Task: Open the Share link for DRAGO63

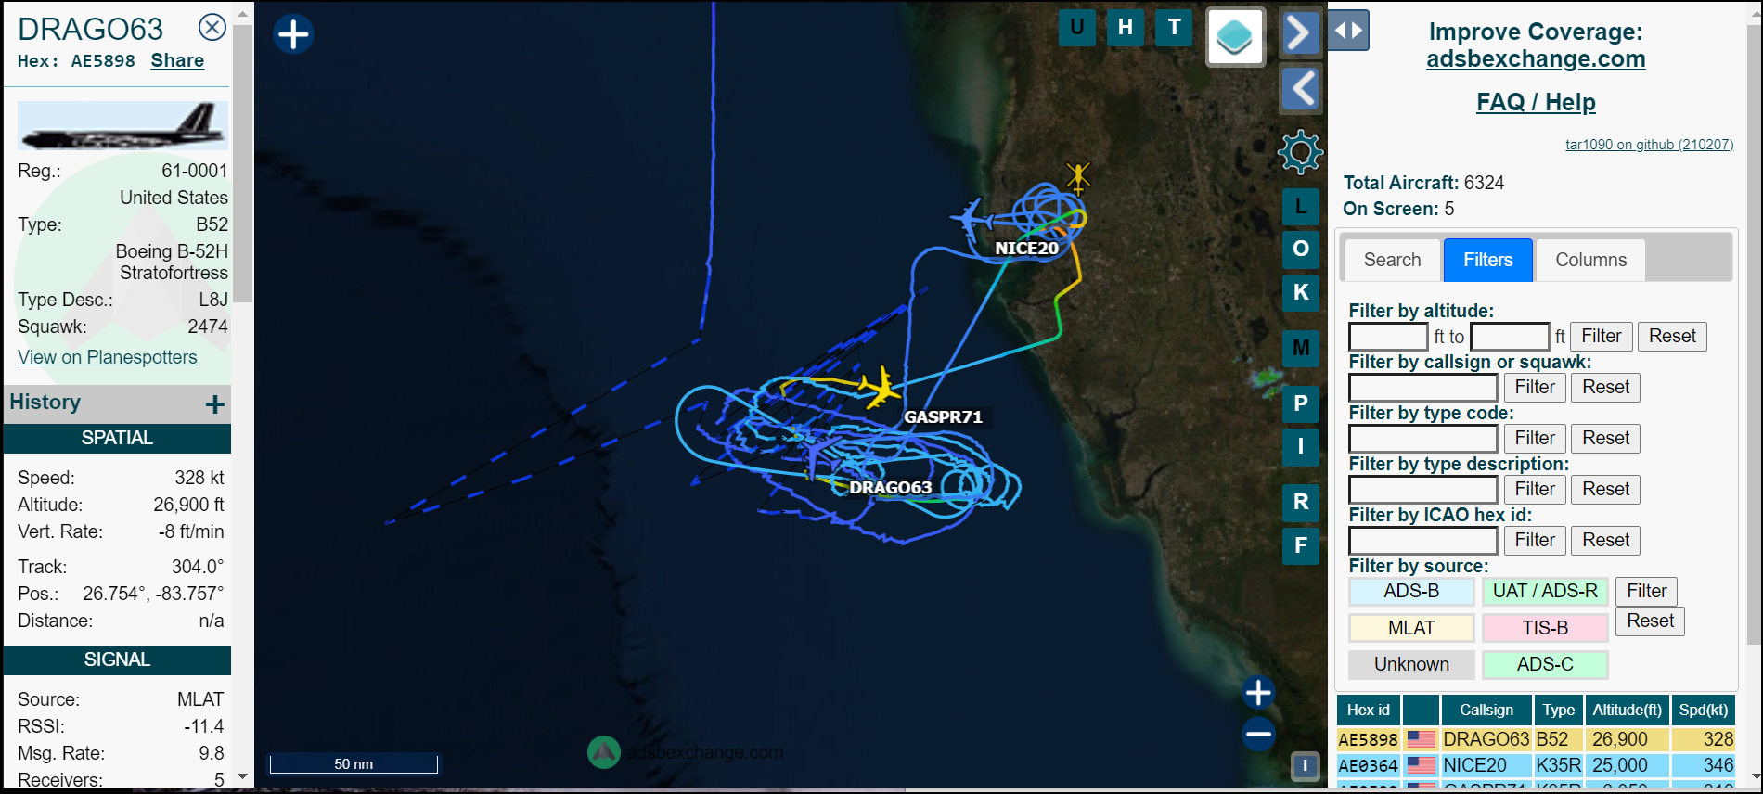Action: click(x=177, y=60)
